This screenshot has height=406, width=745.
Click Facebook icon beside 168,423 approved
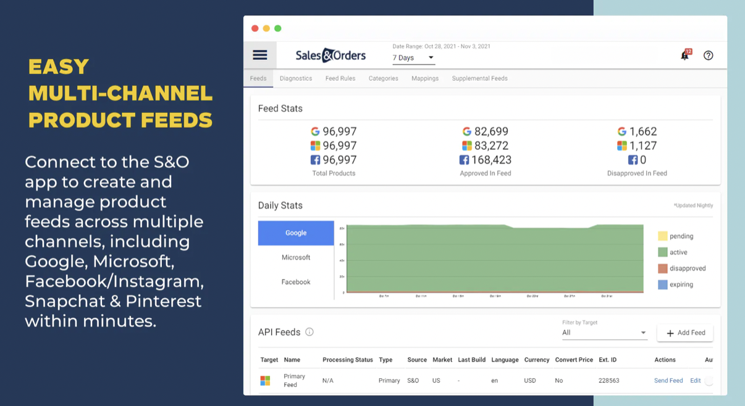(464, 160)
